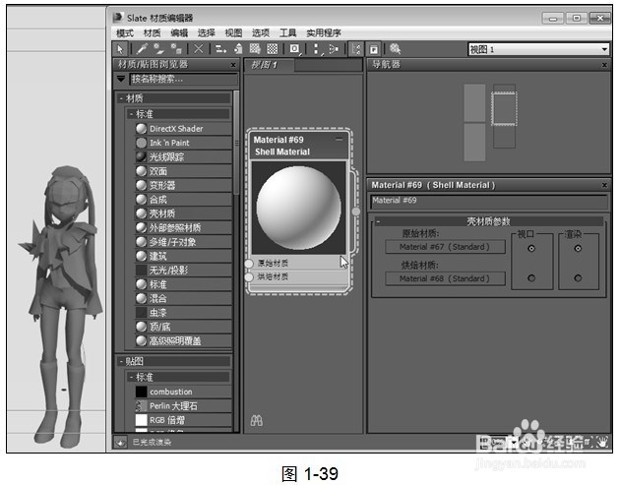
Task: Select 光线跟踪 material entry
Action: click(183, 157)
